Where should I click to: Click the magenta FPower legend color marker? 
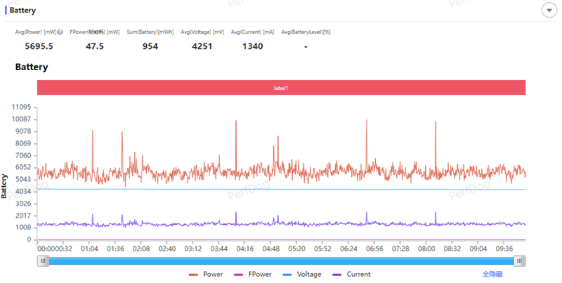pos(238,275)
